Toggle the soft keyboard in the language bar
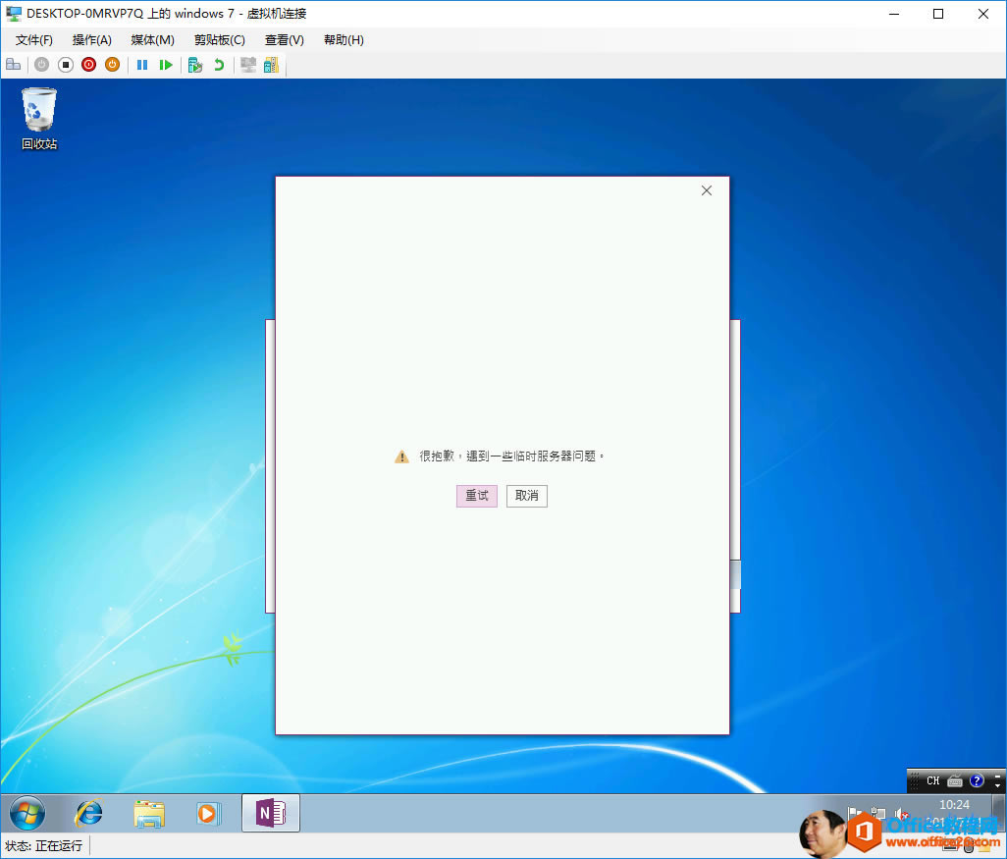 click(954, 781)
